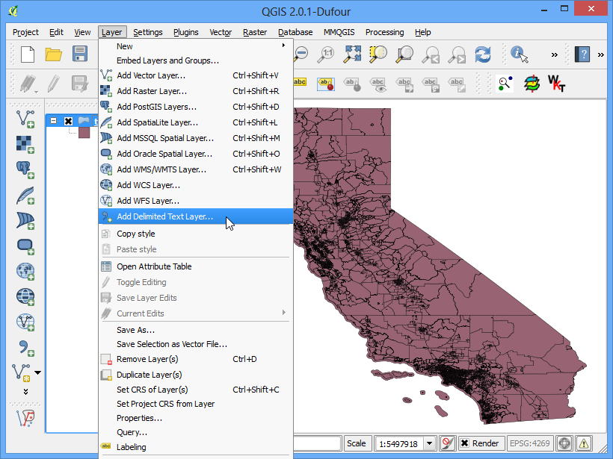The width and height of the screenshot is (613, 459).
Task: Click the show/hide labels eye icon
Action: [378, 84]
